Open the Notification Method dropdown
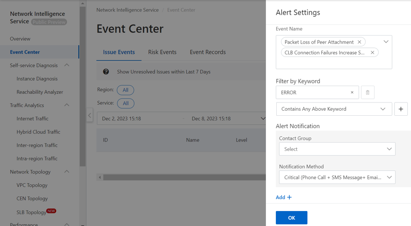 pyautogui.click(x=337, y=177)
